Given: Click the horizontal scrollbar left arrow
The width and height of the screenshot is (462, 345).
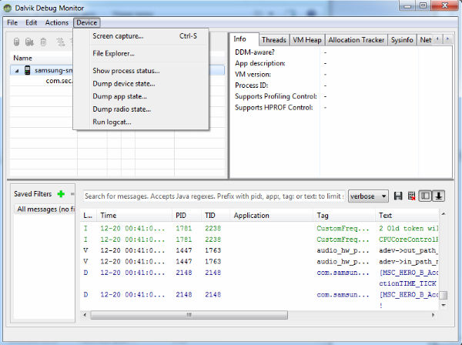Looking at the screenshot, I should (85, 315).
